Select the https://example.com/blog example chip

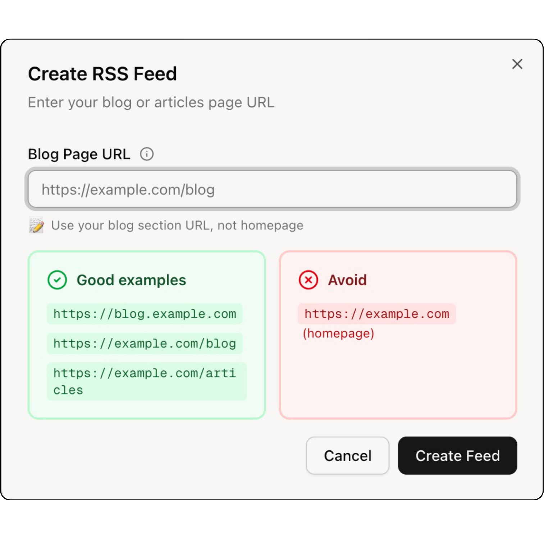(144, 343)
